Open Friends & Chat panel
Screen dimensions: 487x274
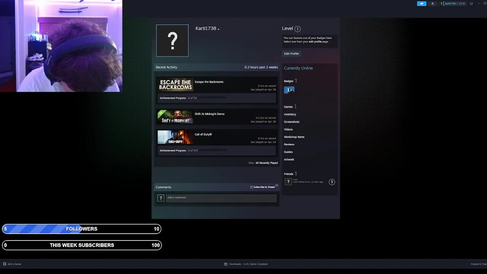point(479,264)
